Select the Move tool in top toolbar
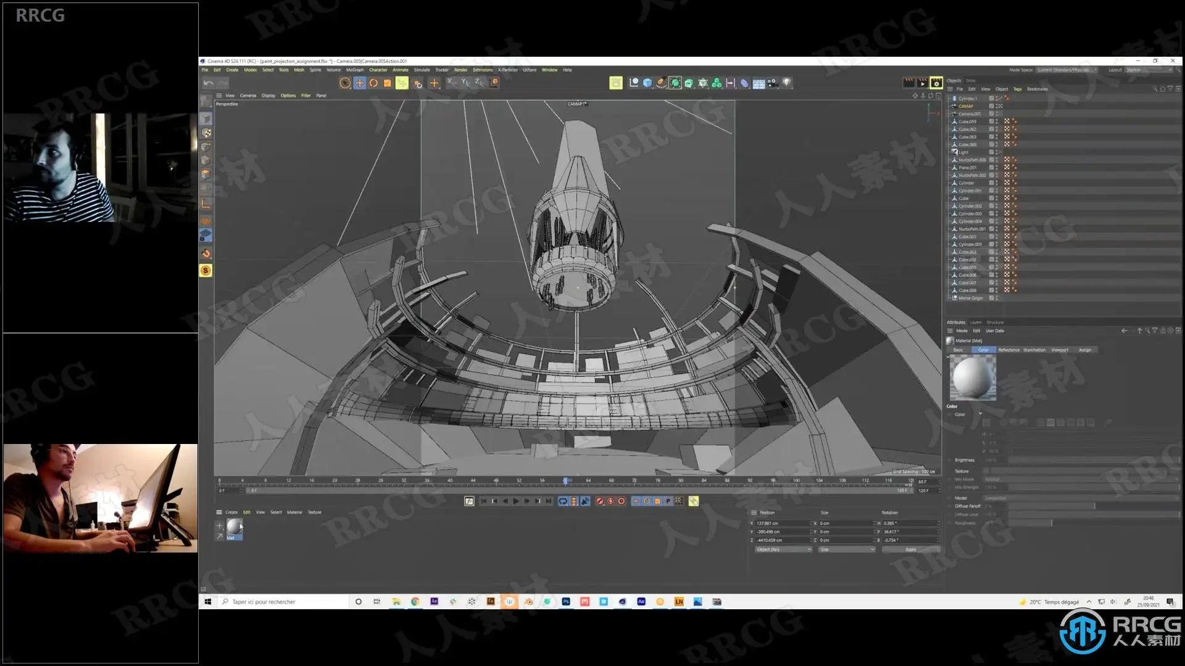Viewport: 1185px width, 666px height. click(359, 83)
